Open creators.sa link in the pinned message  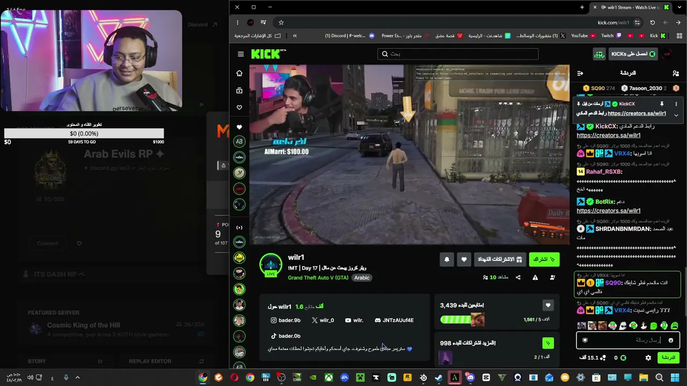(x=637, y=114)
